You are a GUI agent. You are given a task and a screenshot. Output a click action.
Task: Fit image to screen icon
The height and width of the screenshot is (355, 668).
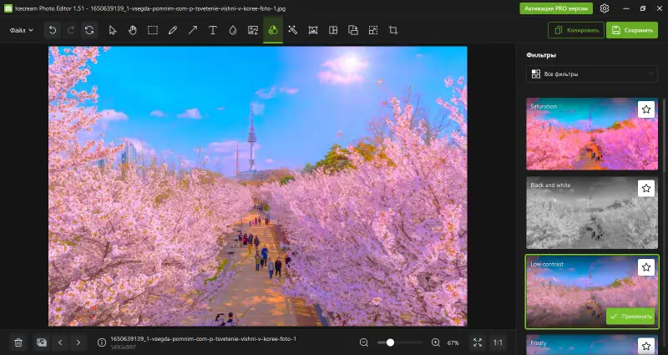478,342
